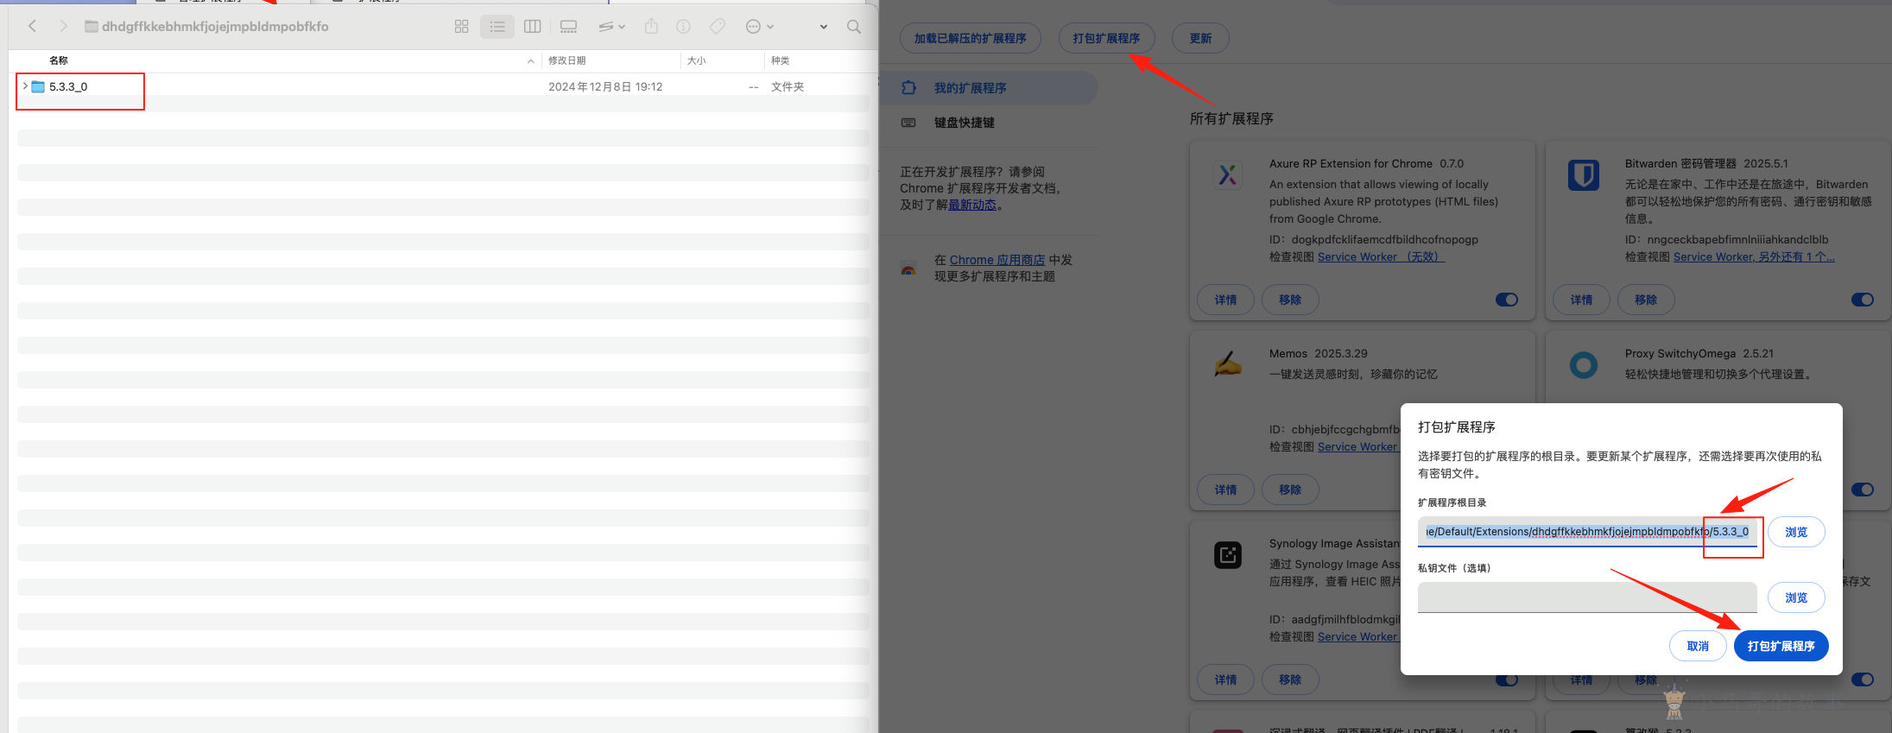Click Proxy SwitchyOmega circle icon
This screenshot has width=1892, height=733.
pyautogui.click(x=1583, y=365)
